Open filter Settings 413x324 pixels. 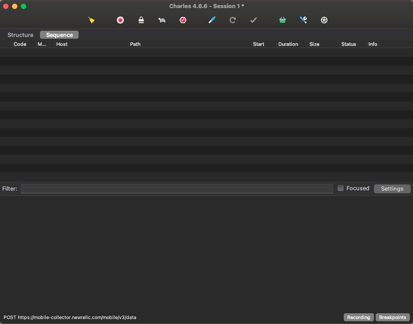tap(392, 188)
